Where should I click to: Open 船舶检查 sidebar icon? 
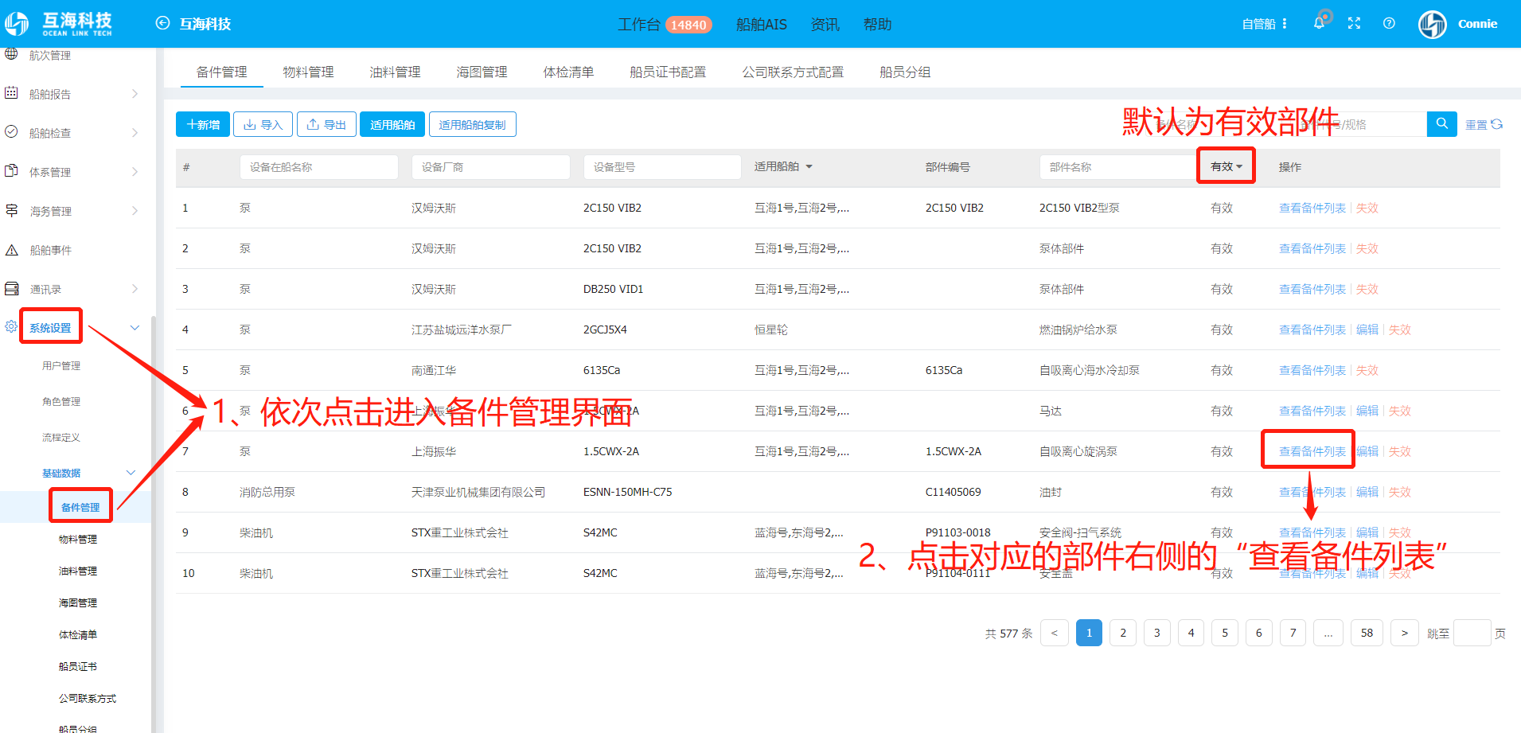pos(11,132)
